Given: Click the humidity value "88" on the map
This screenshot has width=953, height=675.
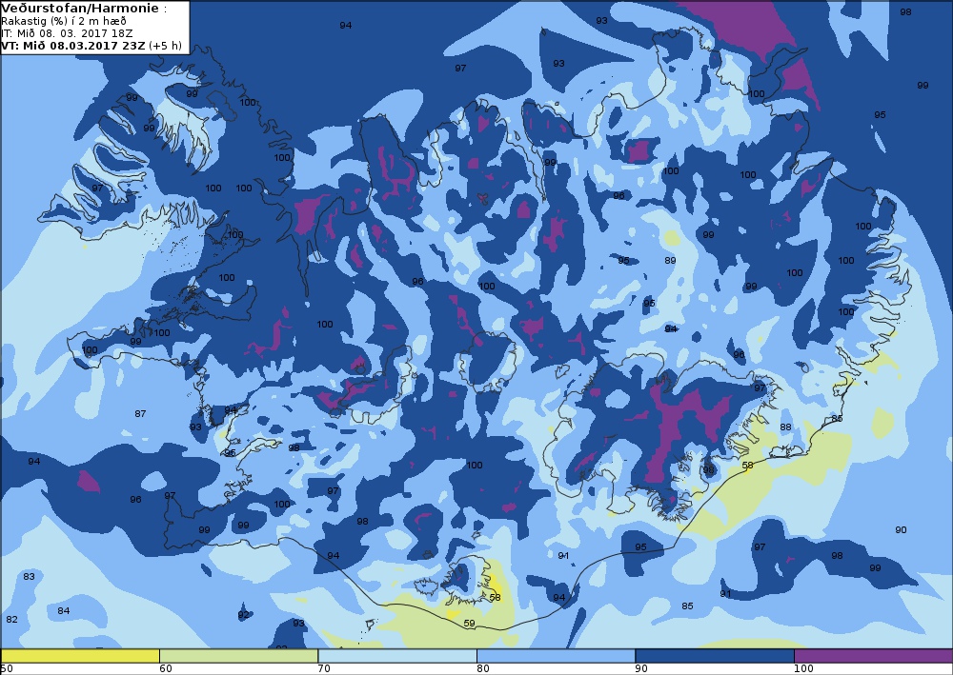Looking at the screenshot, I should pyautogui.click(x=785, y=427).
